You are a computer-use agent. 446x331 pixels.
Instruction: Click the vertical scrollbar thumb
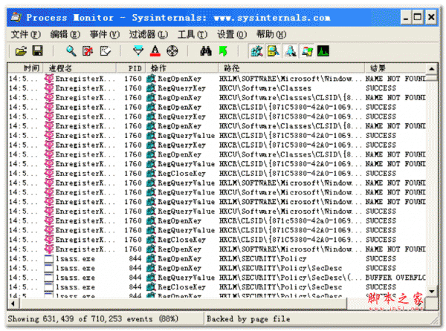[431, 77]
